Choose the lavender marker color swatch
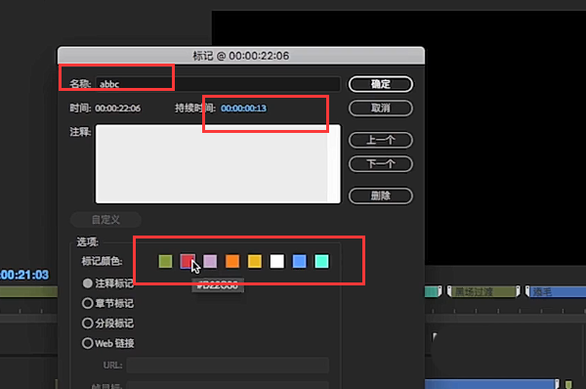Image resolution: width=586 pixels, height=389 pixels. pos(210,261)
